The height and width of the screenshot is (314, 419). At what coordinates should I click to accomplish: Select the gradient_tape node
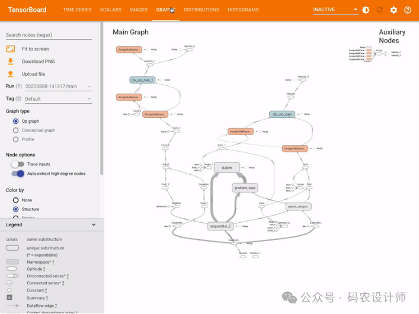tap(245, 188)
